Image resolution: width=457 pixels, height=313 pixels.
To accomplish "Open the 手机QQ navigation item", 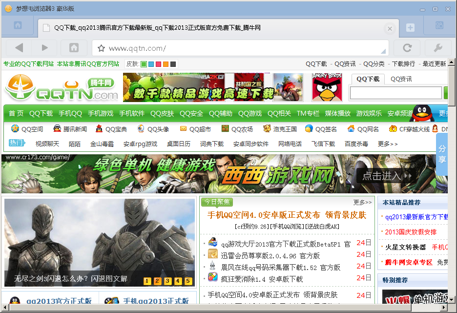I will 70,113.
